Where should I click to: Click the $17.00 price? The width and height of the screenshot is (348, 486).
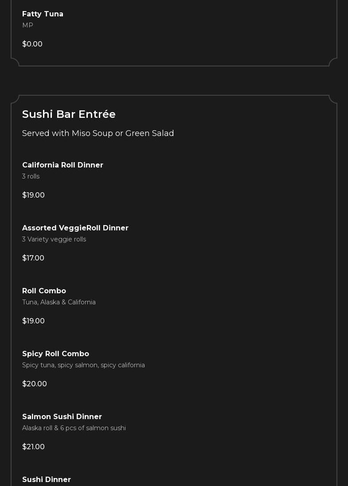coord(33,258)
